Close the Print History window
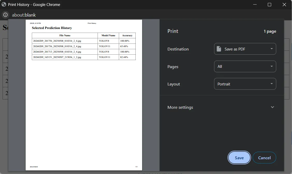Viewport: 292px width, 174px height. [x=284, y=4]
